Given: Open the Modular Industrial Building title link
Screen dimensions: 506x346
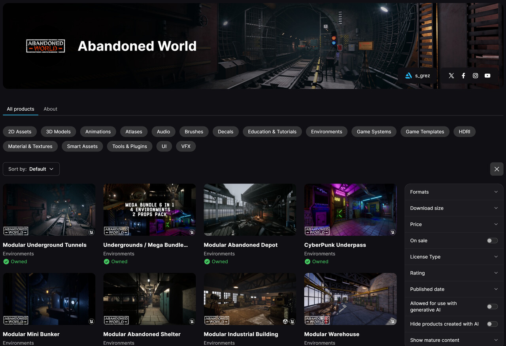Looking at the screenshot, I should [x=241, y=334].
